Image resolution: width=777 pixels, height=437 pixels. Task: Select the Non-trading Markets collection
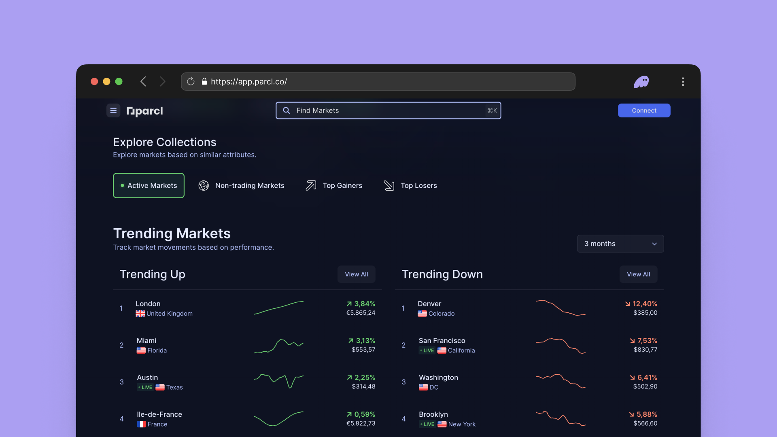pos(242,185)
